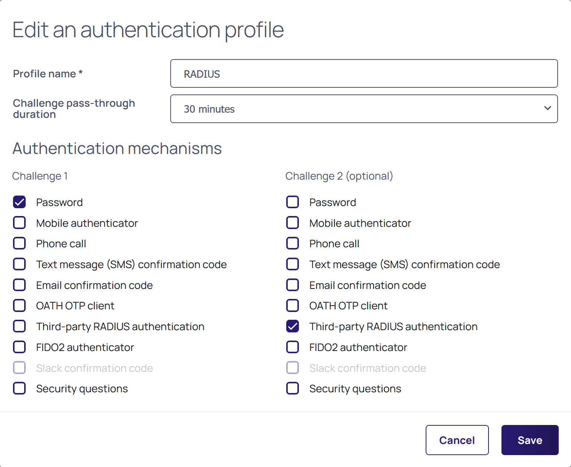The width and height of the screenshot is (571, 467).
Task: Save the authentication profile
Action: [x=530, y=440]
